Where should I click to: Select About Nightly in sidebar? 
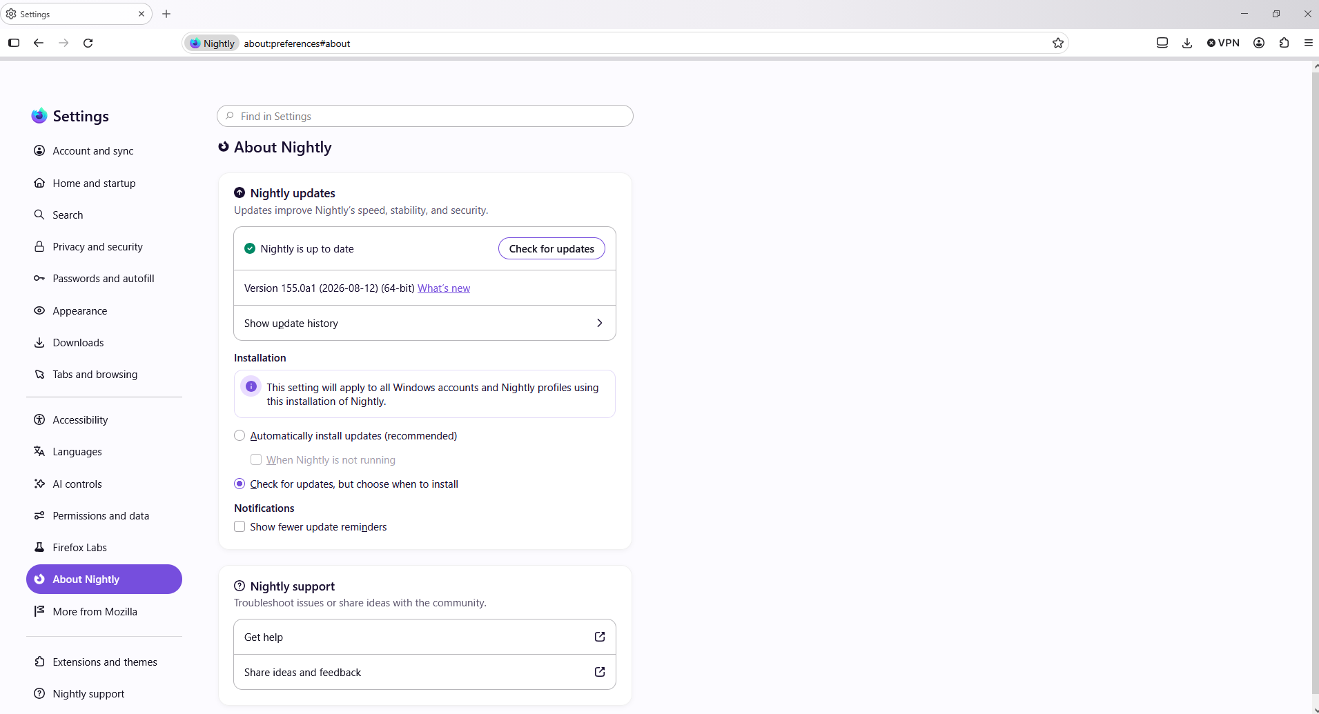coord(104,579)
